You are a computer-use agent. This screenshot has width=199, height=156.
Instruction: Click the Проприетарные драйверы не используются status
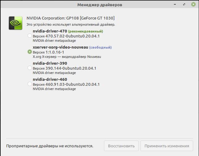click(x=50, y=146)
